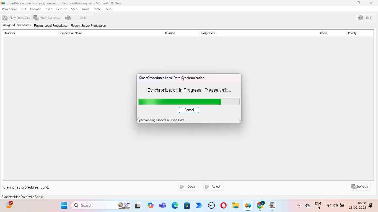Viewport: 378px width, 212px height.
Task: Cancel the synchronization in progress
Action: (189, 110)
